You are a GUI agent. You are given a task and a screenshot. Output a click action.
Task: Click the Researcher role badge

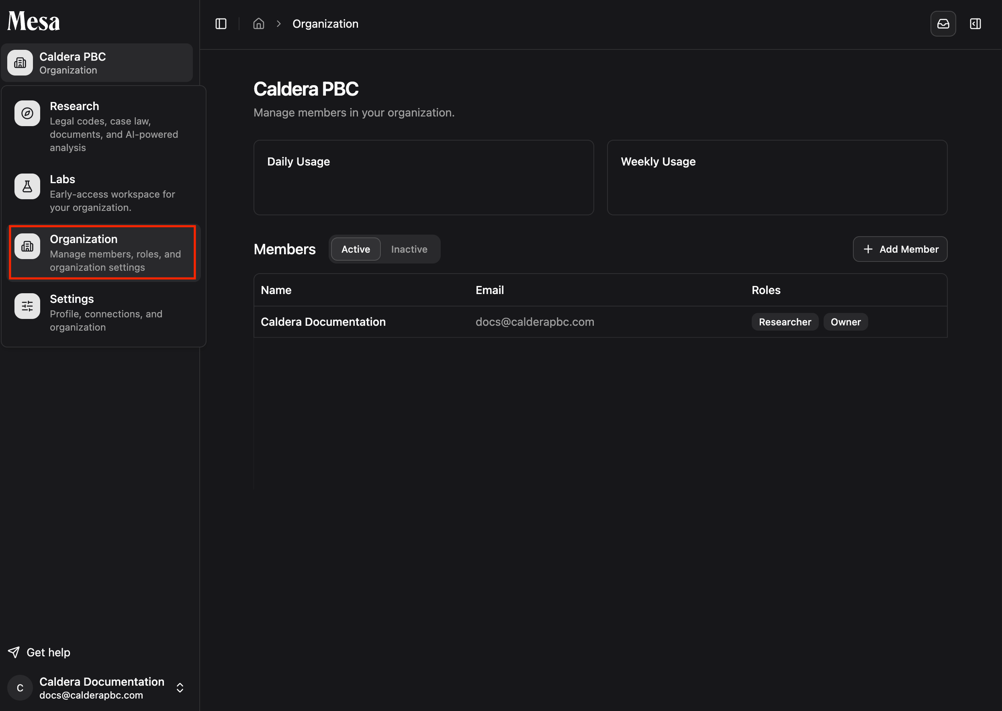coord(785,322)
